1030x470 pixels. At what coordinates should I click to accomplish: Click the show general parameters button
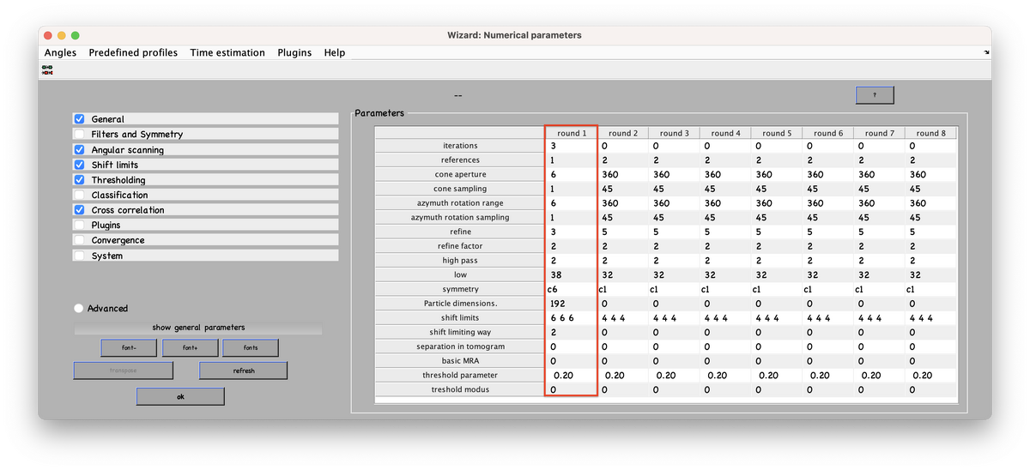198,328
